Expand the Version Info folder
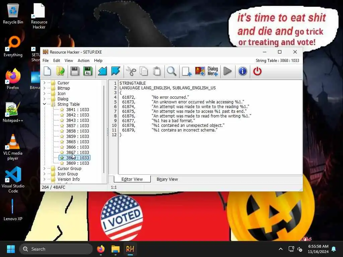 pyautogui.click(x=45, y=179)
